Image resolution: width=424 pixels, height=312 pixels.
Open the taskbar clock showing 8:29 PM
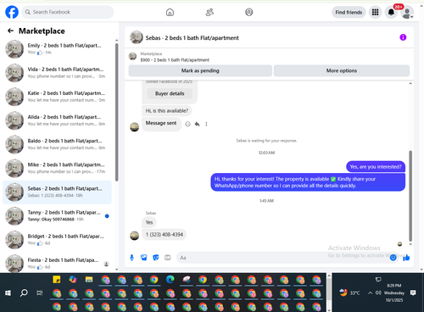coord(394,292)
